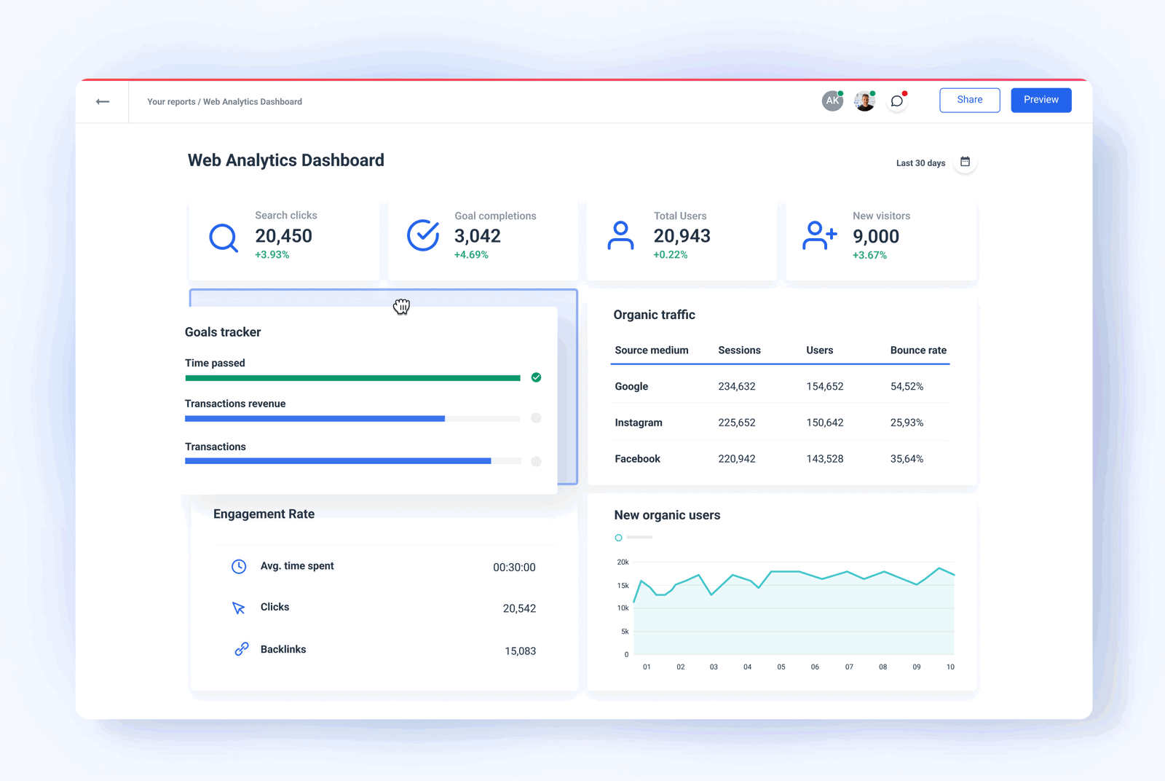Click the blue Preview button
1165x781 pixels.
click(x=1040, y=100)
